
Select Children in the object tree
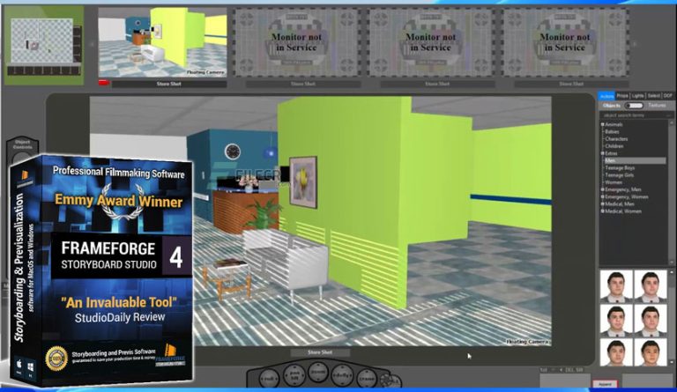(x=614, y=146)
